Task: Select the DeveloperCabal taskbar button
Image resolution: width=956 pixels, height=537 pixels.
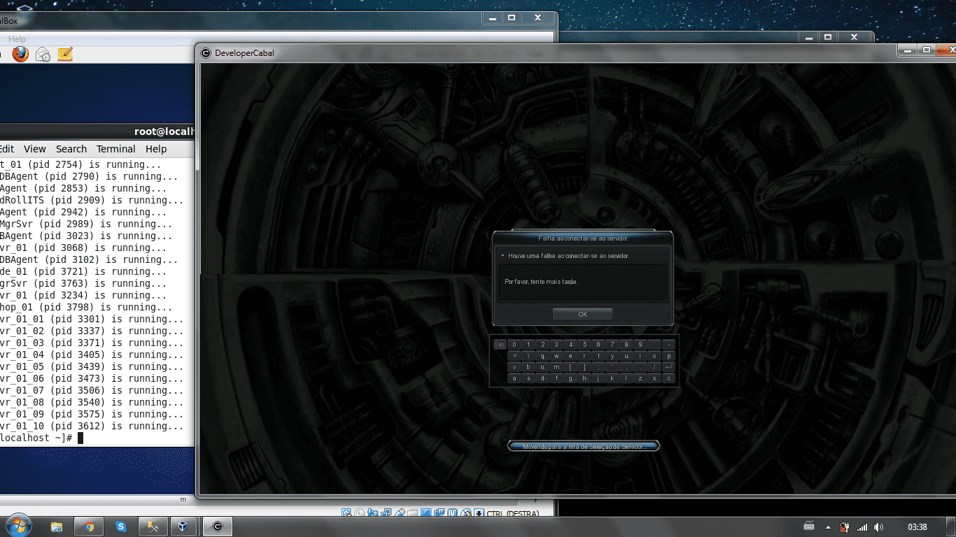Action: (x=217, y=527)
